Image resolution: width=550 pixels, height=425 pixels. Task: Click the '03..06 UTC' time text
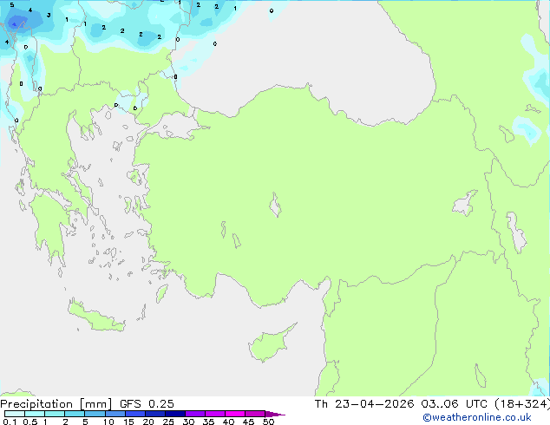(x=455, y=404)
